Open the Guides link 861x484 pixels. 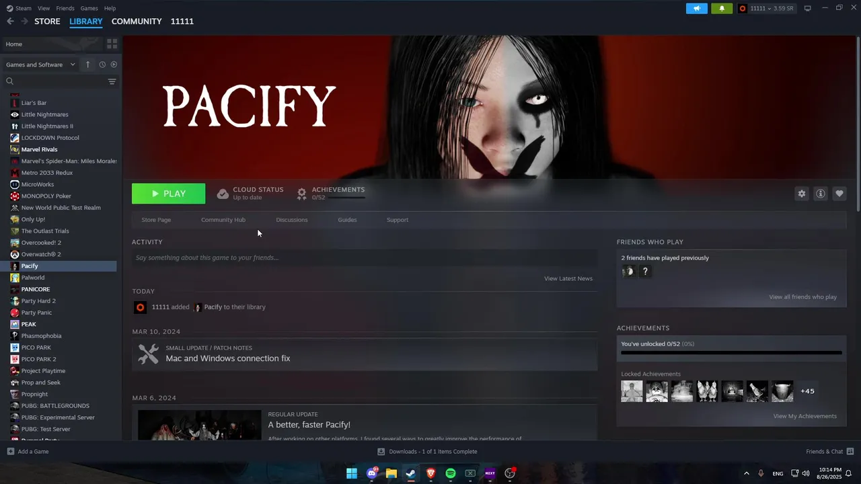pyautogui.click(x=347, y=220)
